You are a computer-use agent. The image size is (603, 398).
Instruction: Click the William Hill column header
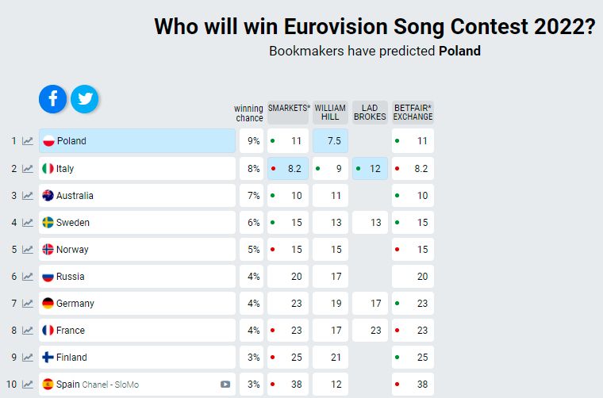(330, 112)
